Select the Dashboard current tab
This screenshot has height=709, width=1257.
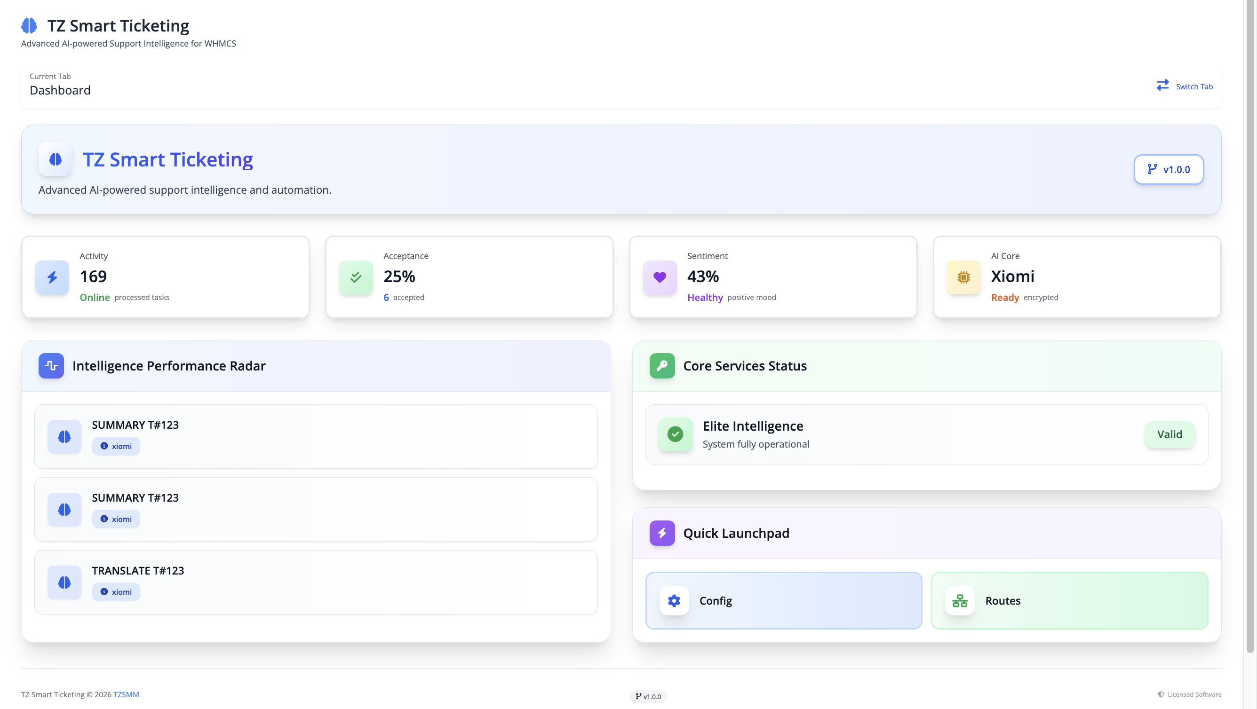[60, 90]
